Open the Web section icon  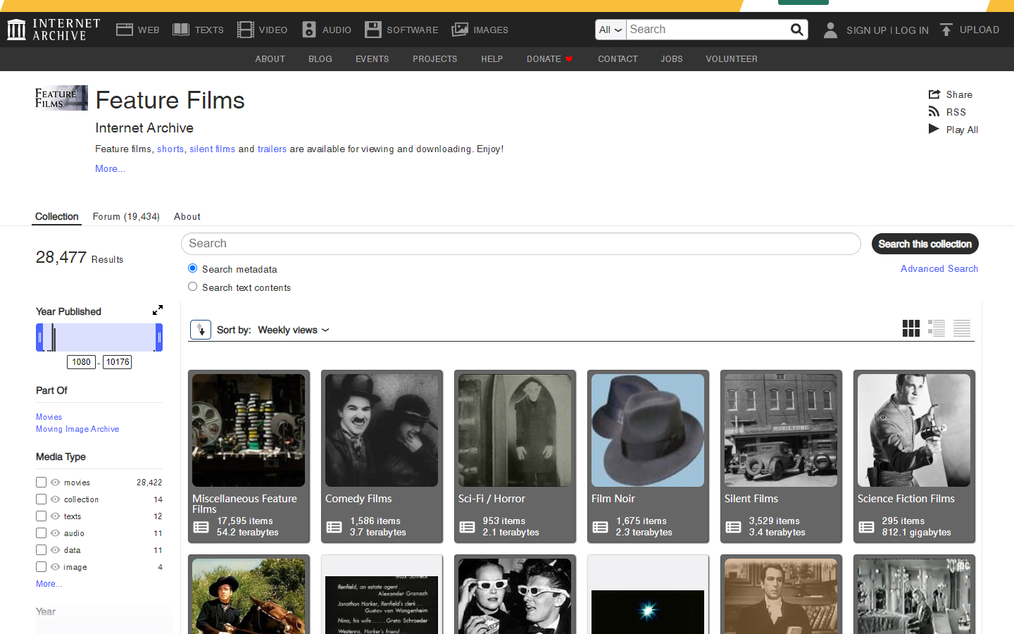coord(125,30)
